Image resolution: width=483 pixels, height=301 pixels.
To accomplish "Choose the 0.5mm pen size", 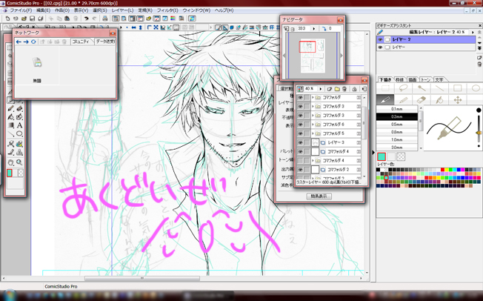I will 397,125.
